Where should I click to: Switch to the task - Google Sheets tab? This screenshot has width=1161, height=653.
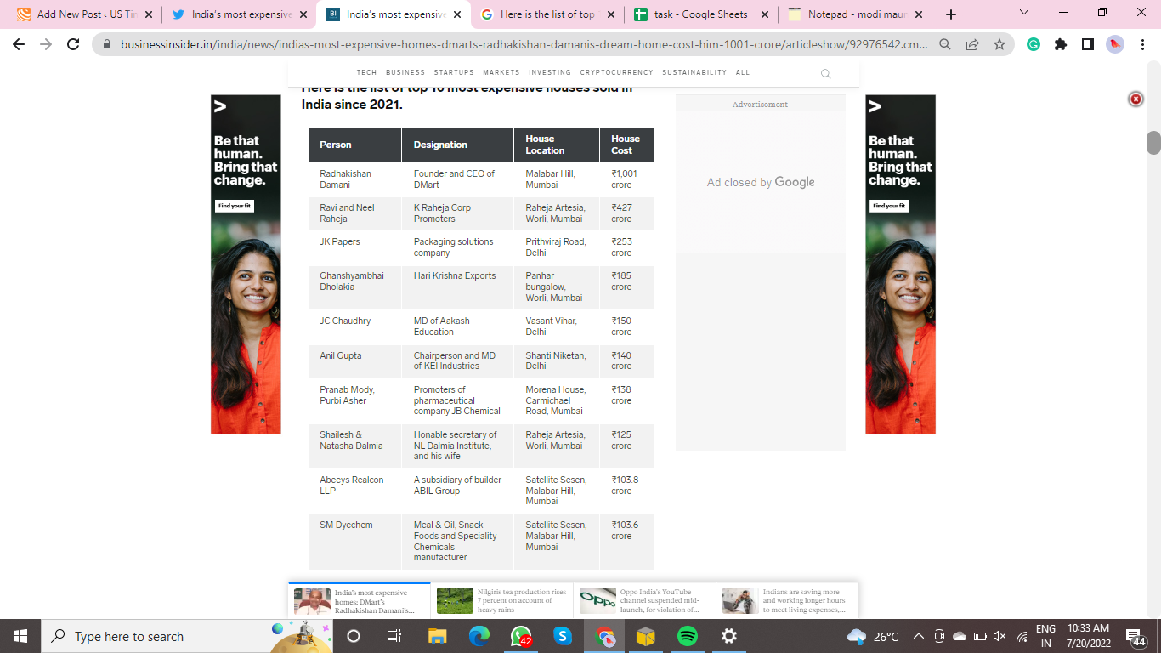click(701, 14)
